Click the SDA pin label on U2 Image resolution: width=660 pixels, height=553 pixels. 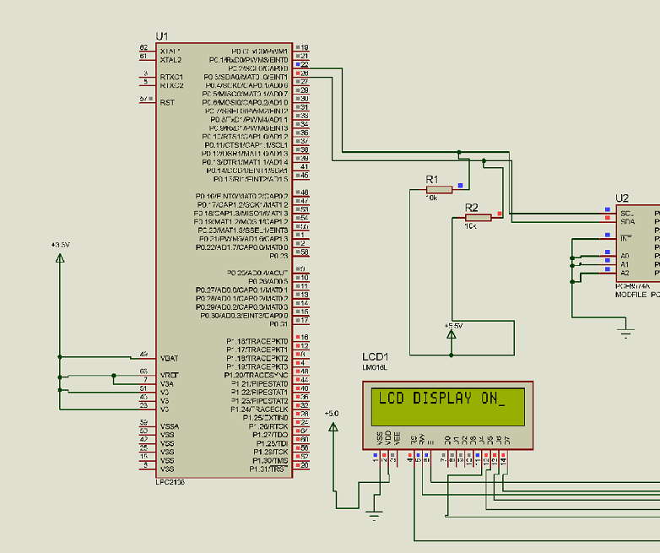pos(628,221)
